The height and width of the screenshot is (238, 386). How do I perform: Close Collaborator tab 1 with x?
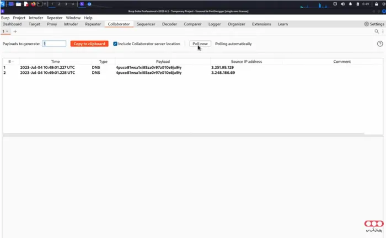coord(7,31)
